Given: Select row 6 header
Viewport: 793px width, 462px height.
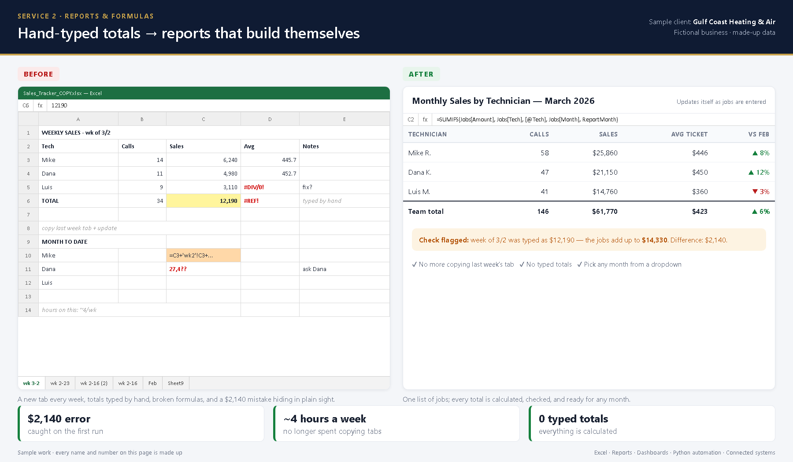Looking at the screenshot, I should point(28,201).
